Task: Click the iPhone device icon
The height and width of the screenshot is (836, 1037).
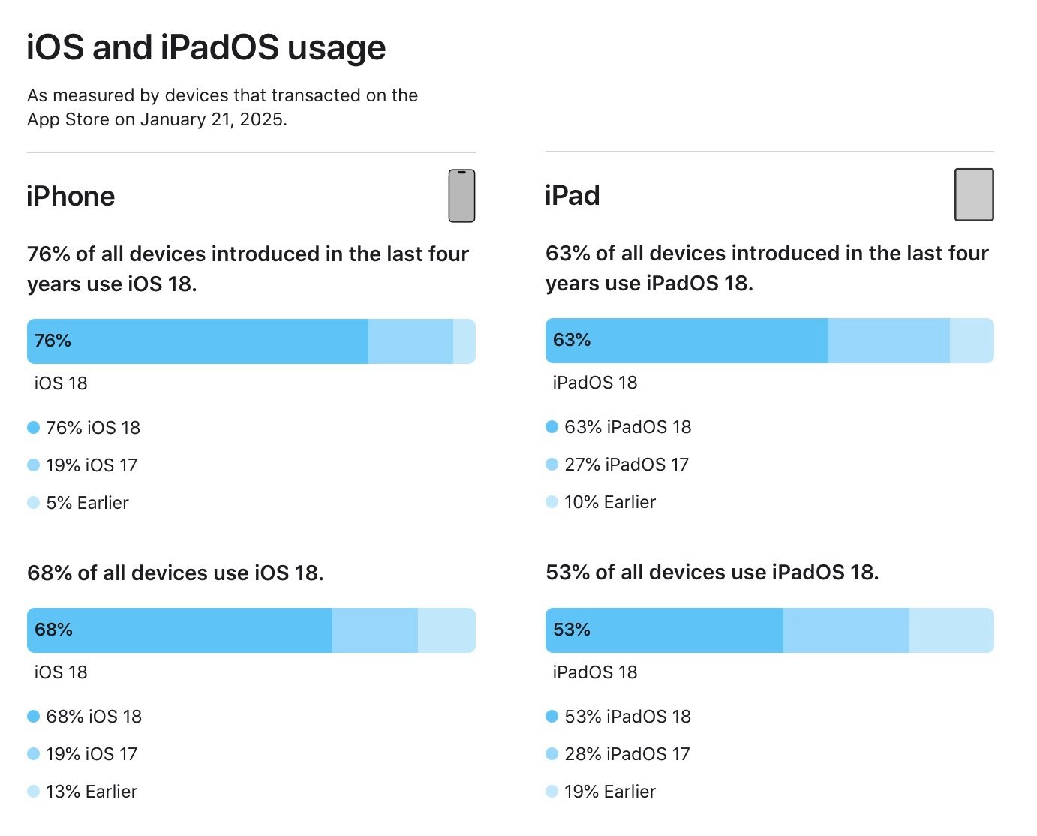Action: point(461,196)
